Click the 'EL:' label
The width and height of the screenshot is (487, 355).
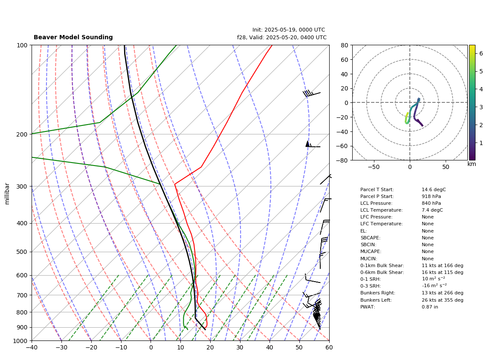coord(363,231)
